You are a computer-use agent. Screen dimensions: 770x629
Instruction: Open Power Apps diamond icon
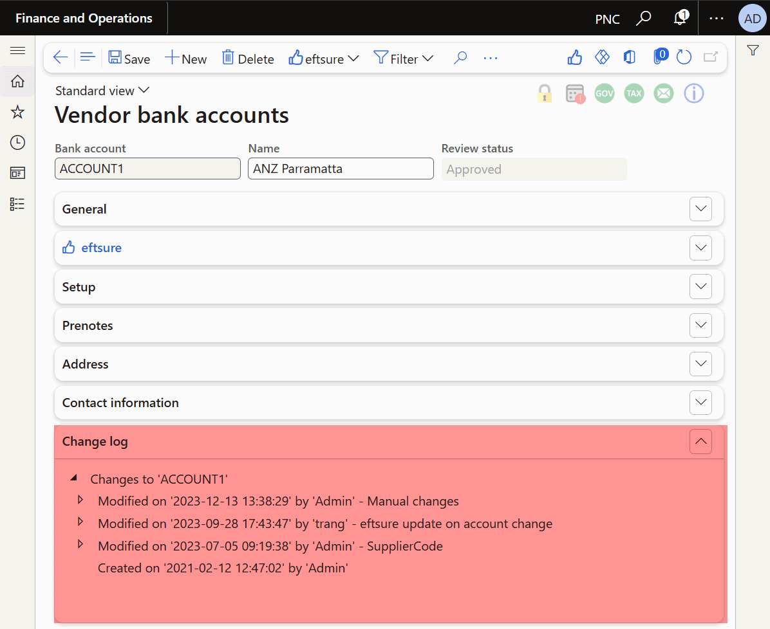[602, 57]
